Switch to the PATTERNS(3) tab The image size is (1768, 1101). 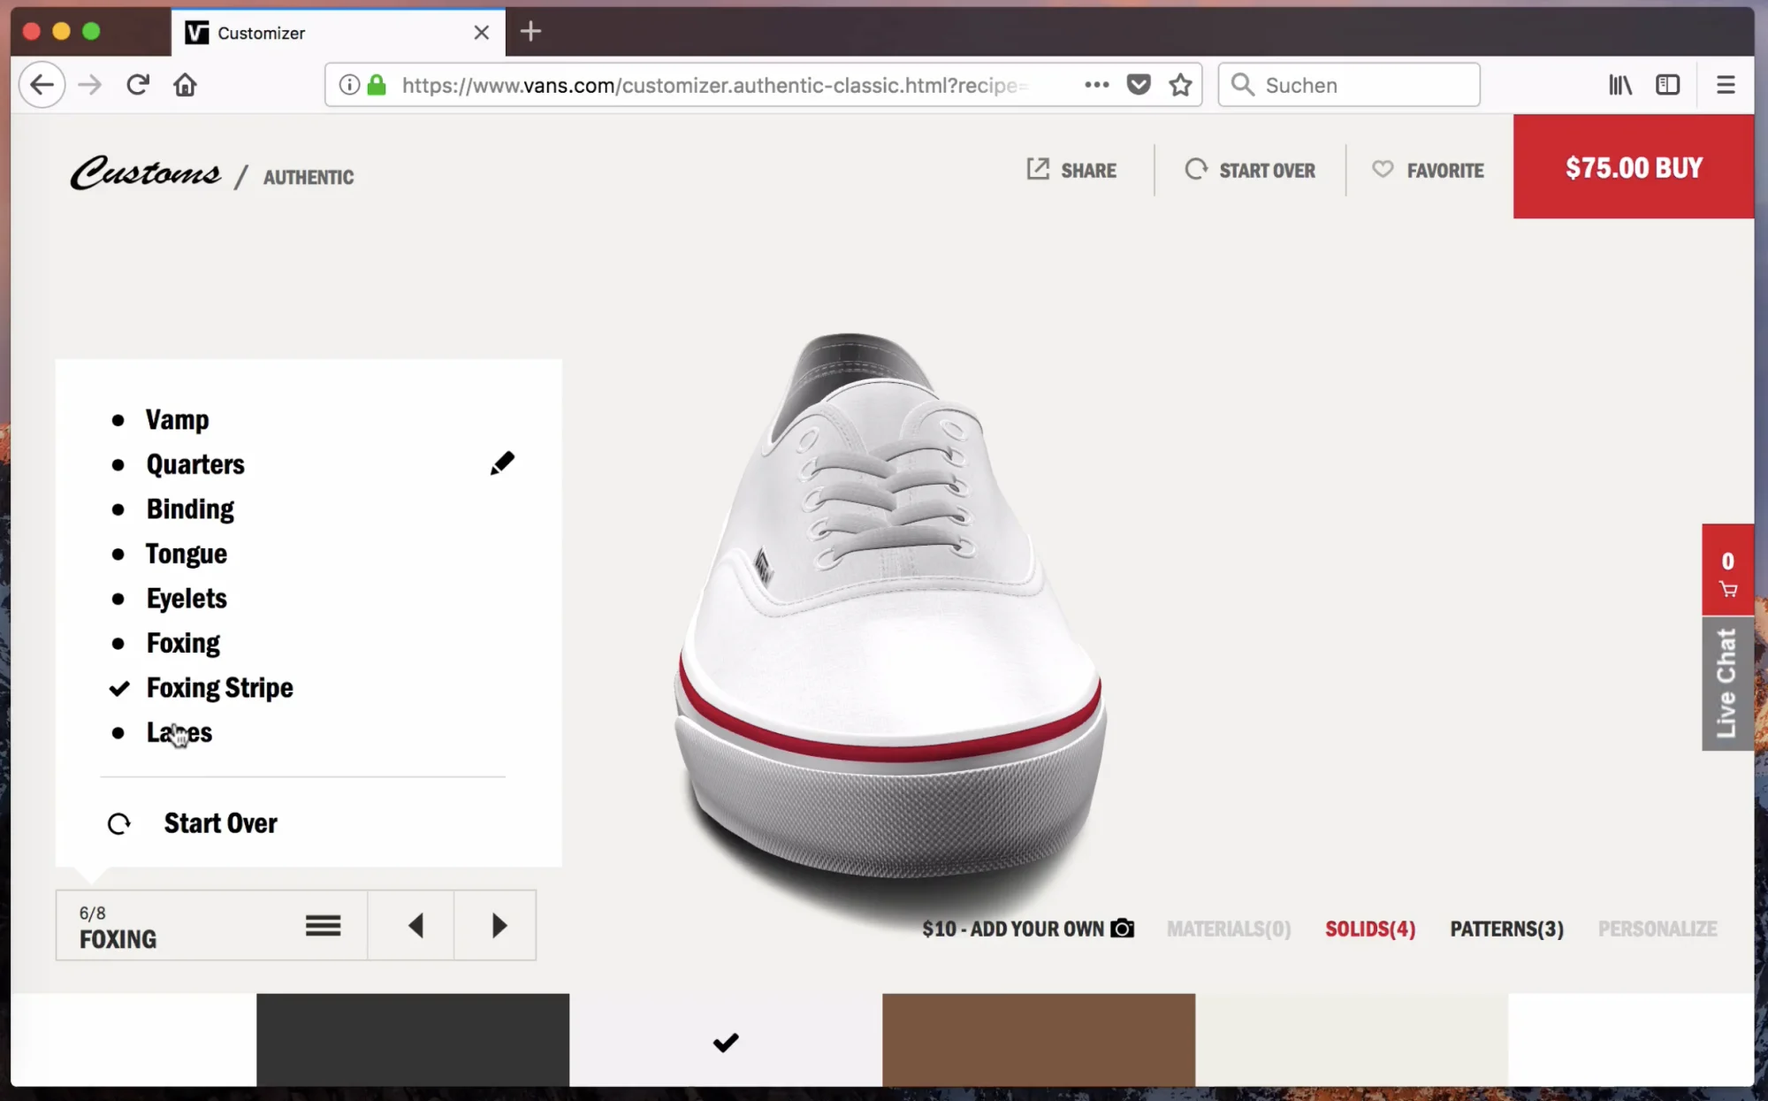pyautogui.click(x=1506, y=929)
